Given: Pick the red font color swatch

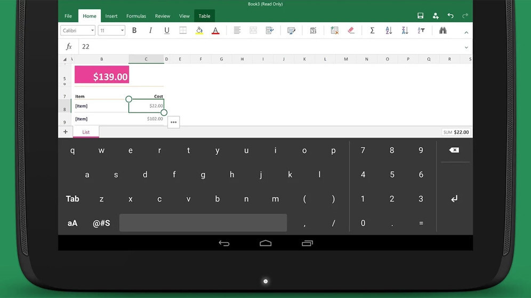Looking at the screenshot, I should pyautogui.click(x=215, y=31).
